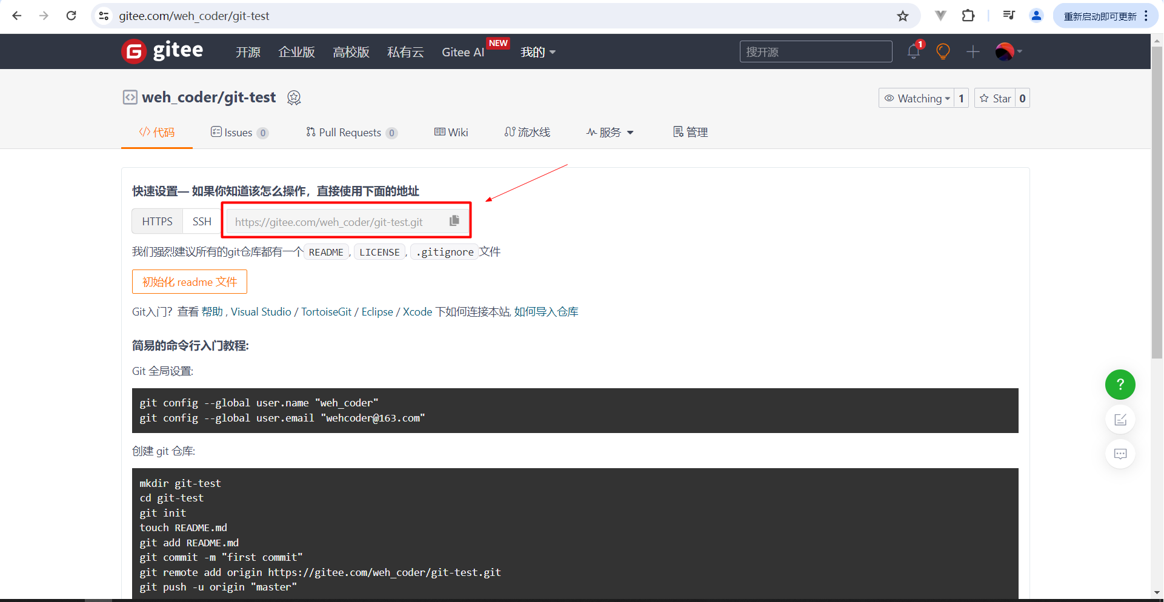Open browser extensions puzzle icon
Screen dimensions: 1164x602
pyautogui.click(x=968, y=16)
